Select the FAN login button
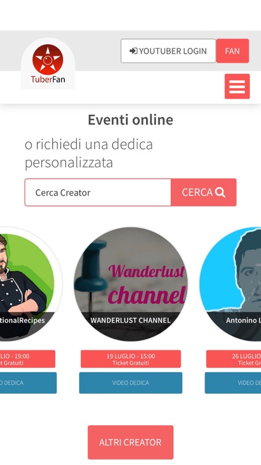 tap(233, 51)
